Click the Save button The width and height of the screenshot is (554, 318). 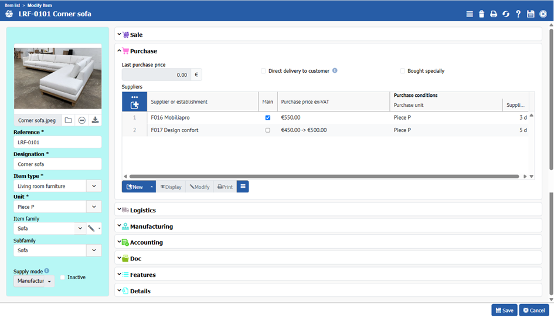click(x=504, y=310)
